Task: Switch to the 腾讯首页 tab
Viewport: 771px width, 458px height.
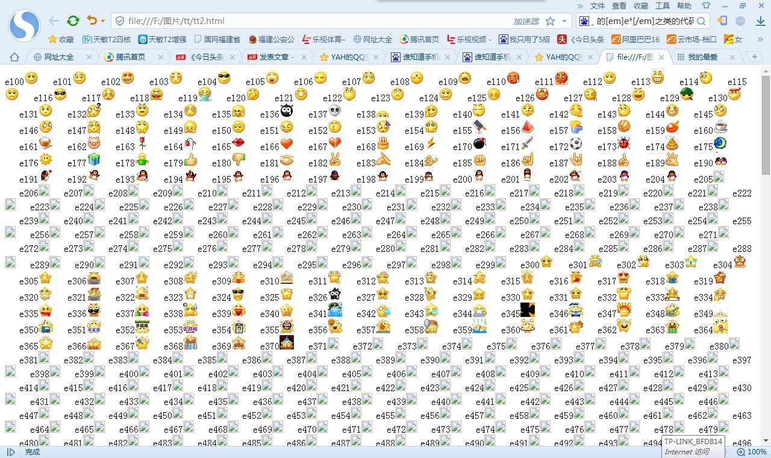Action: 130,57
